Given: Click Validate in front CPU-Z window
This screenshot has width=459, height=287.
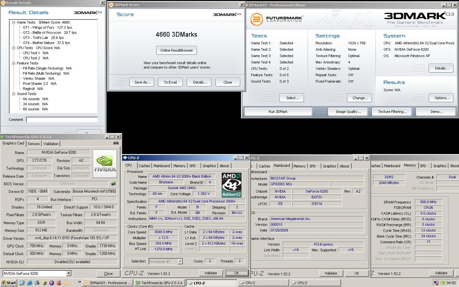Looking at the screenshot, I should pos(211,273).
